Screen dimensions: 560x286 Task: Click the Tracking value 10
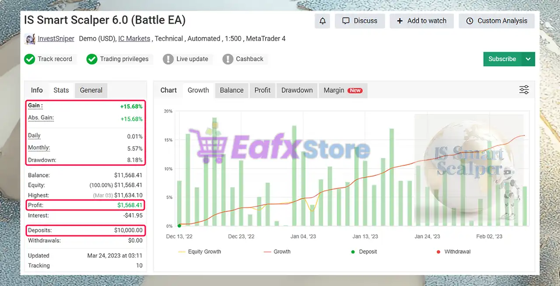139,265
